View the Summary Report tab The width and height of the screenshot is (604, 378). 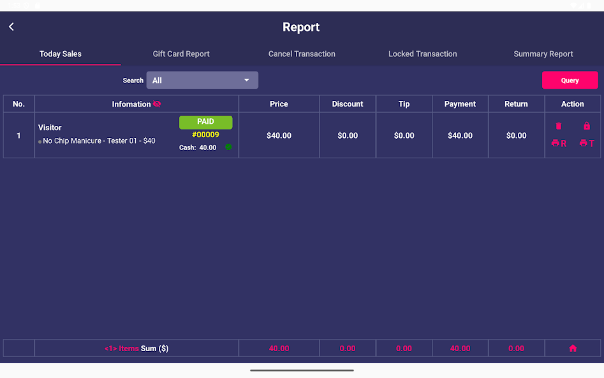(x=543, y=54)
